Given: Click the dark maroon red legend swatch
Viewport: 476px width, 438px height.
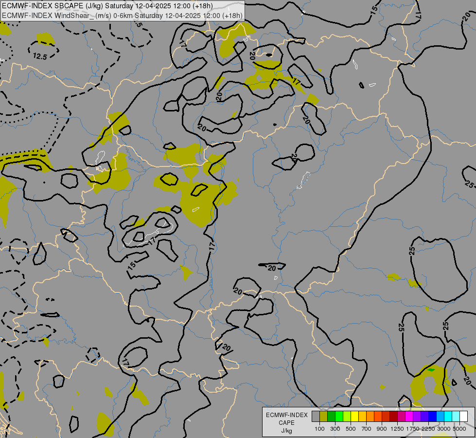Looking at the screenshot, I should 394,416.
